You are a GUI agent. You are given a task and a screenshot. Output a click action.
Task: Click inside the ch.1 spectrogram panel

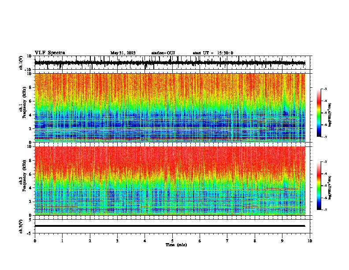pyautogui.click(x=170, y=108)
